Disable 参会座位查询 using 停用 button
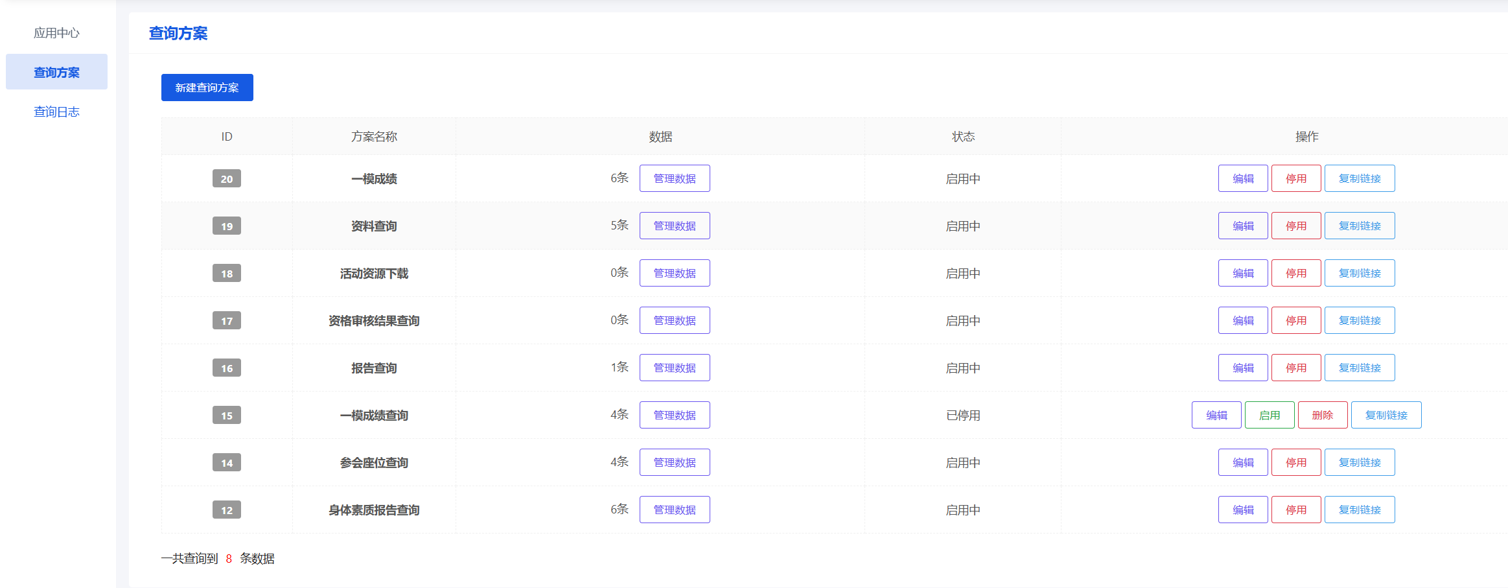1508x588 pixels. [1295, 462]
